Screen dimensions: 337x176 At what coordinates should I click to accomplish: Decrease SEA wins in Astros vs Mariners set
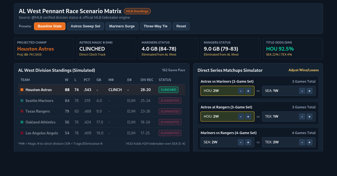point(302,91)
